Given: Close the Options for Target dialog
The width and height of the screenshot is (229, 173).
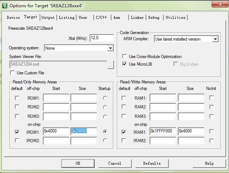Looking at the screenshot, I should pyautogui.click(x=220, y=4).
